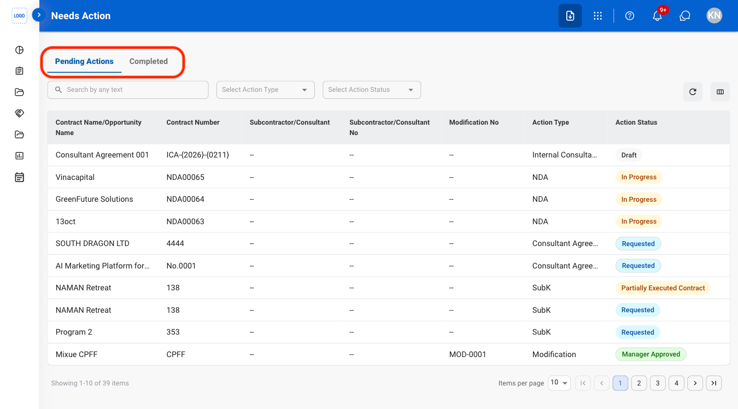
Task: Click the help question mark icon
Action: [x=630, y=16]
